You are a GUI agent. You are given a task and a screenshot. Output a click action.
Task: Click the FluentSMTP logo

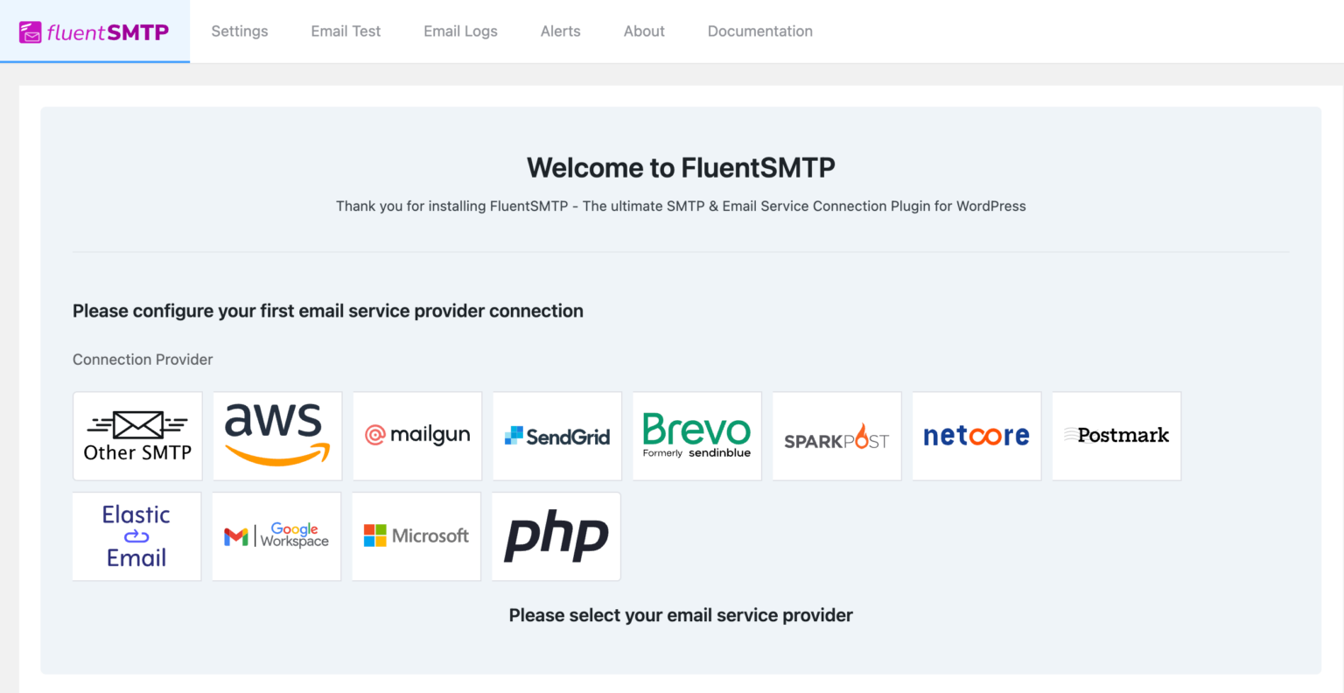(94, 31)
